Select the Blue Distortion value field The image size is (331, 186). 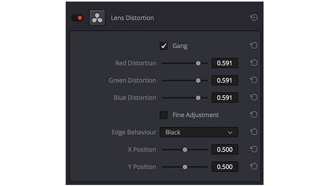point(225,98)
